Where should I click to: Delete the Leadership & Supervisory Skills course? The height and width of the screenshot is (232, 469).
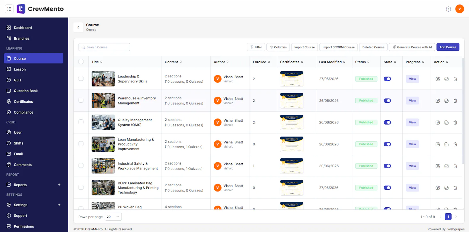[455, 79]
